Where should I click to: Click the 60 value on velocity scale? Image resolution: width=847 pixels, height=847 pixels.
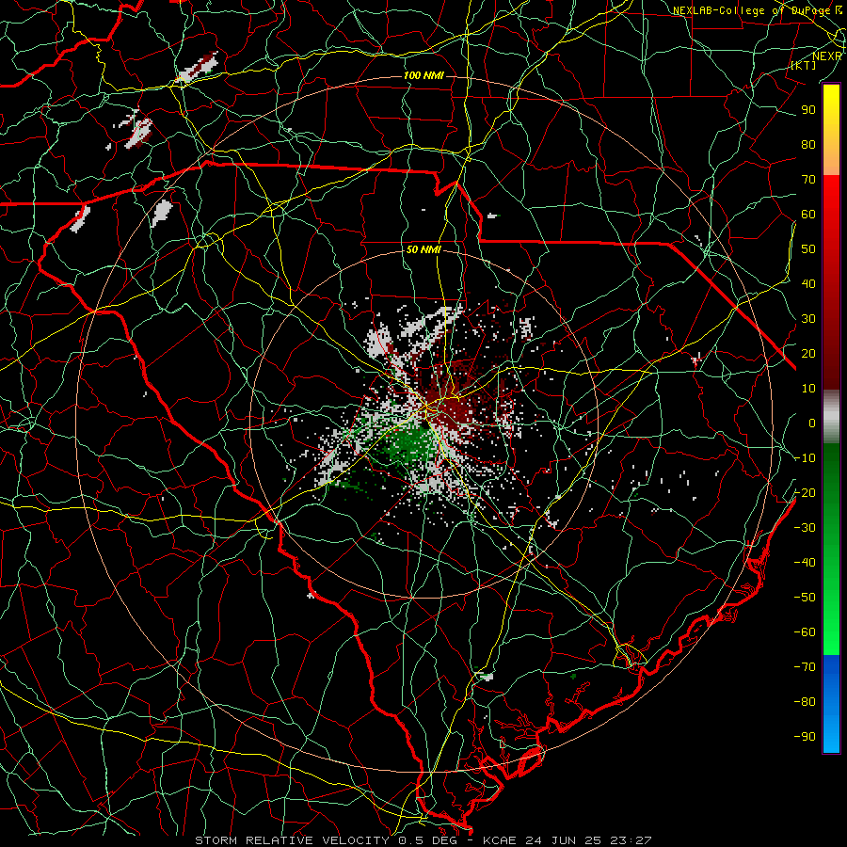tap(808, 215)
